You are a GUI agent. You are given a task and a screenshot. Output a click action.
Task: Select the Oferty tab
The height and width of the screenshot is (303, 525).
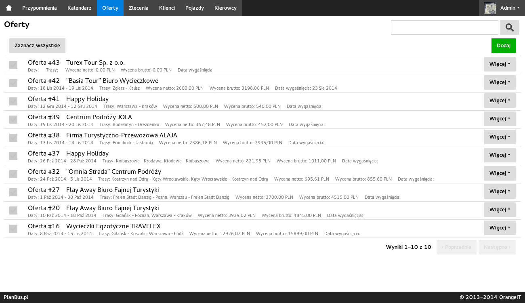click(110, 8)
